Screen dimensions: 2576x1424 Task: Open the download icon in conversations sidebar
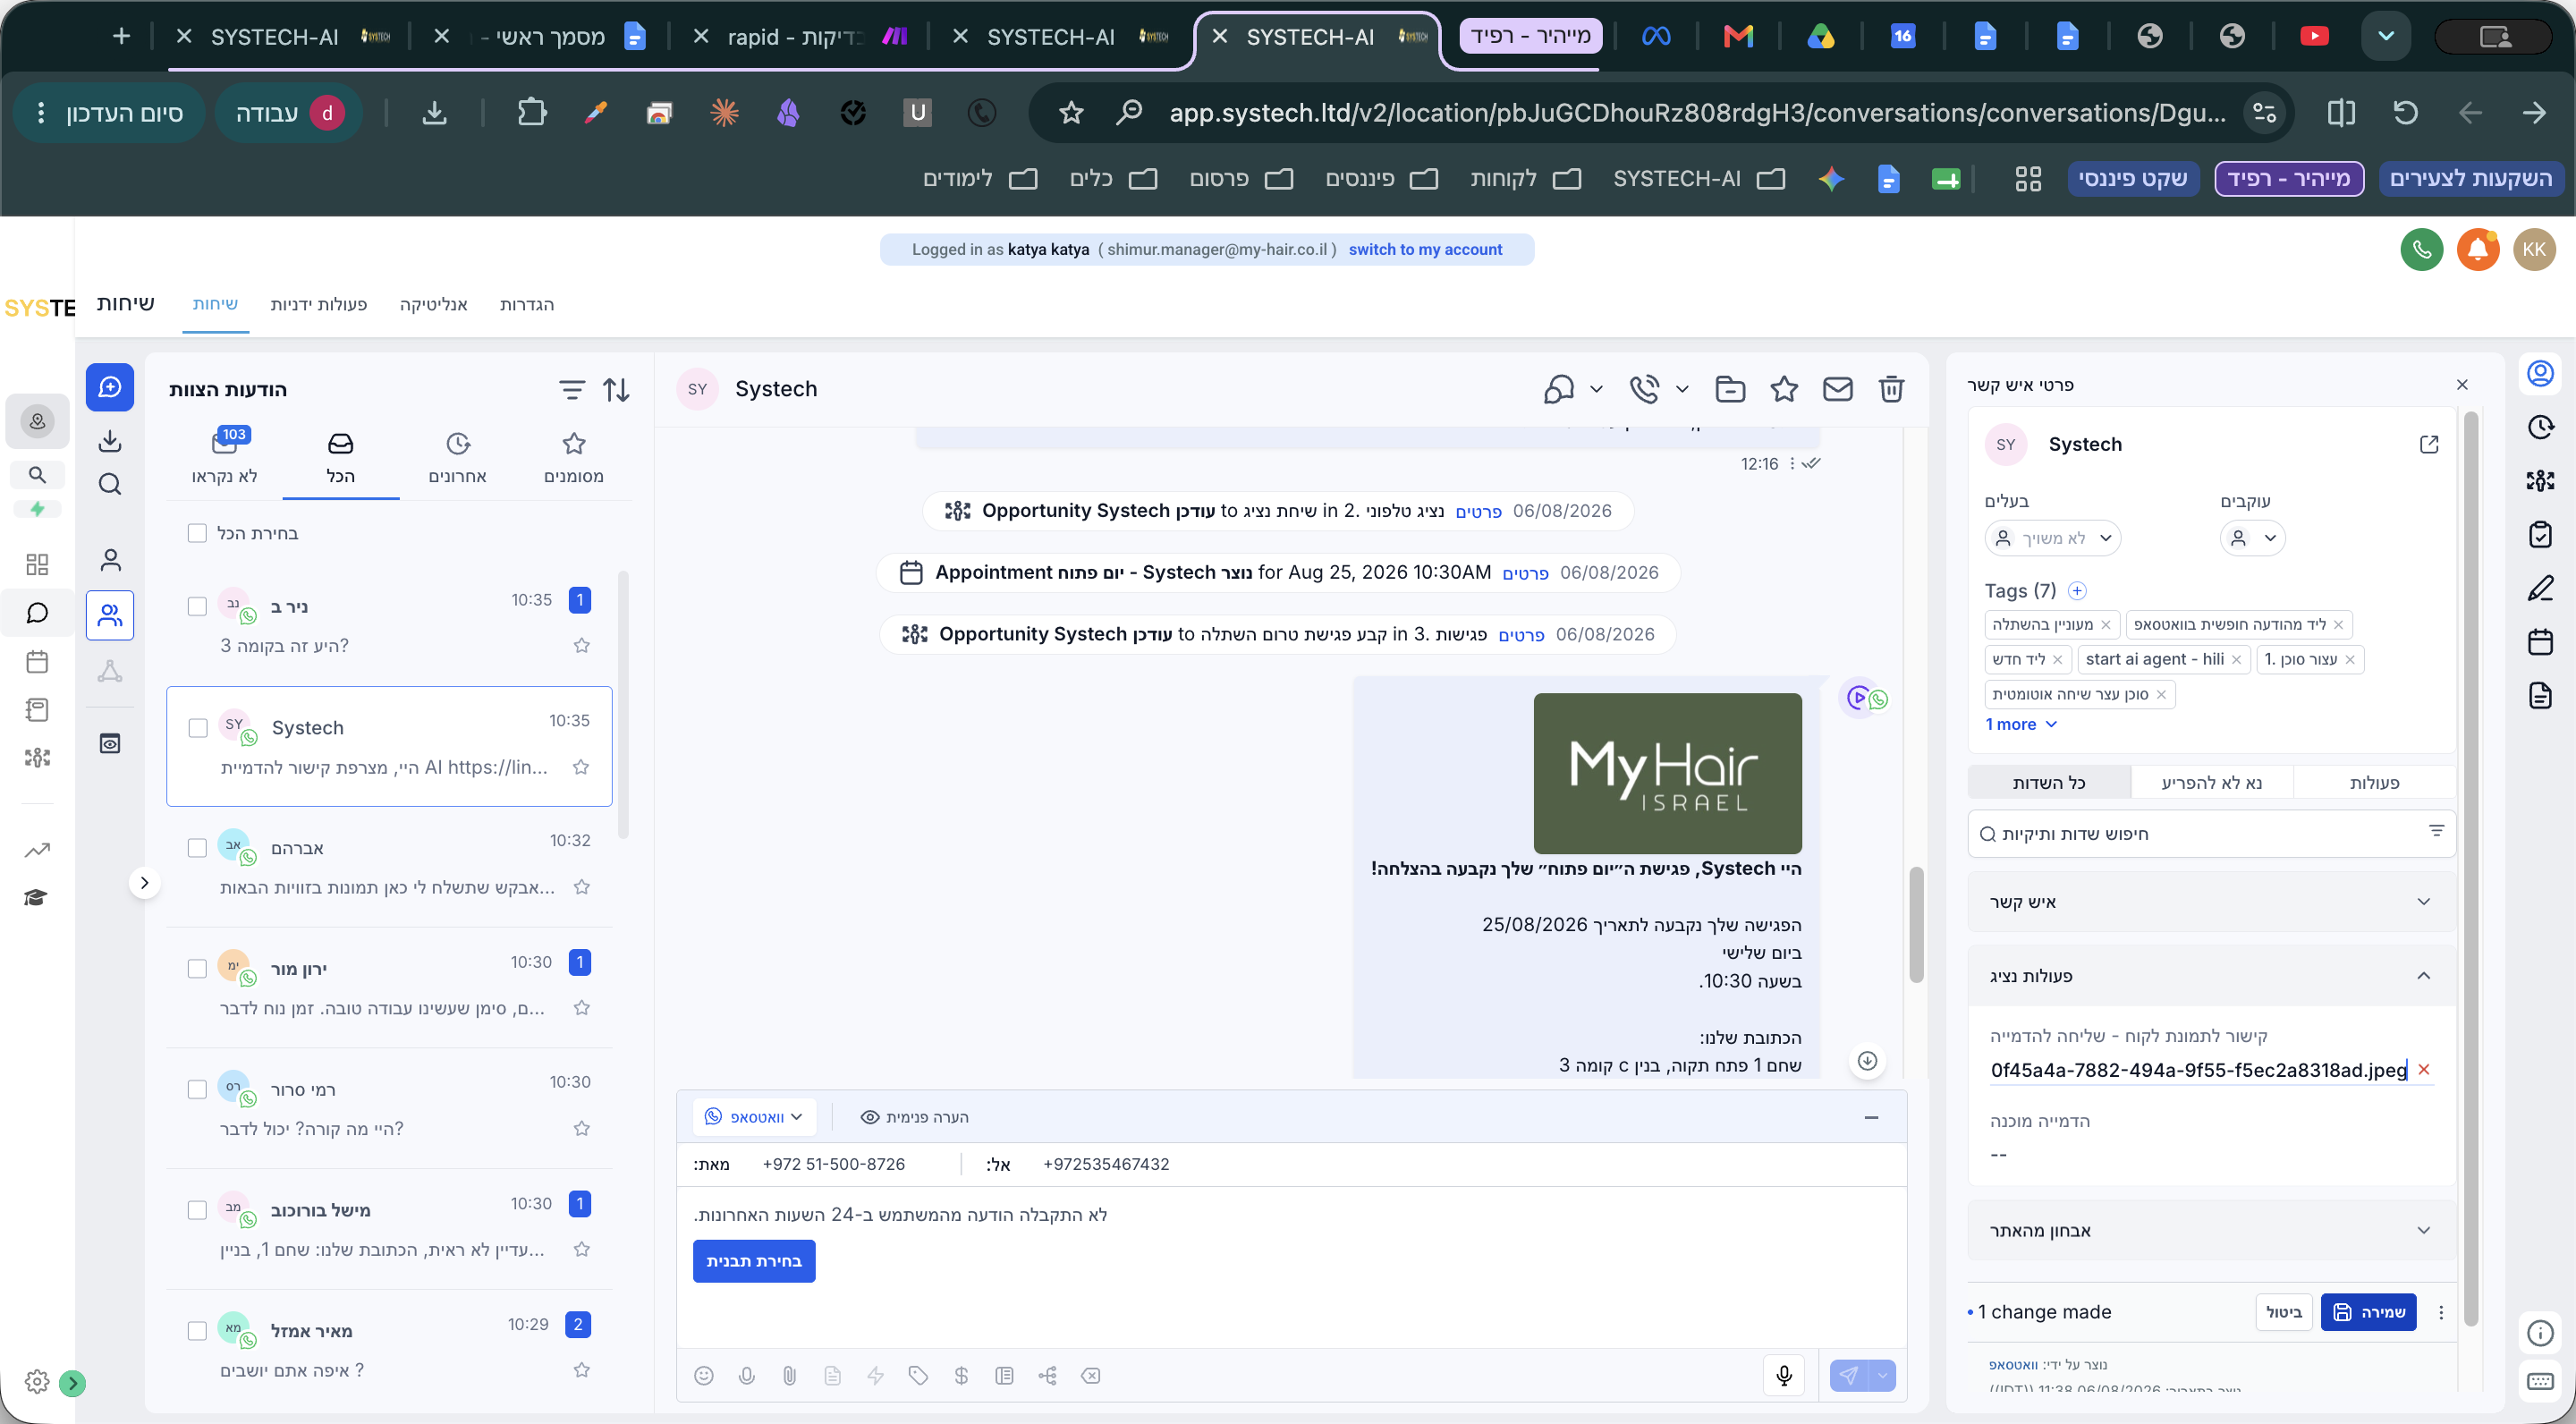point(110,440)
